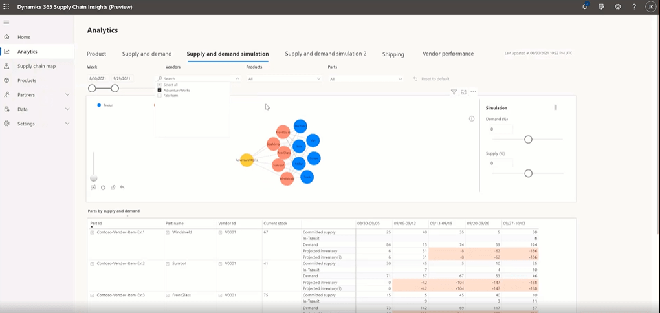Open the settings gear in header

[x=617, y=6]
